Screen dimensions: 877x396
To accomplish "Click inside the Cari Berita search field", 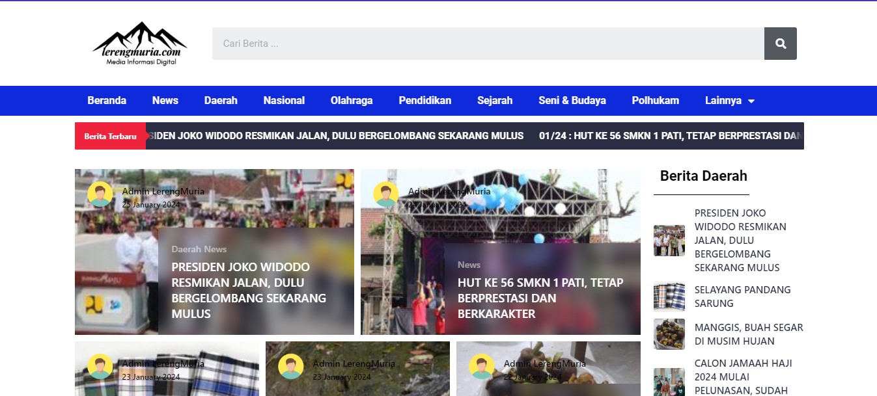I will 488,44.
